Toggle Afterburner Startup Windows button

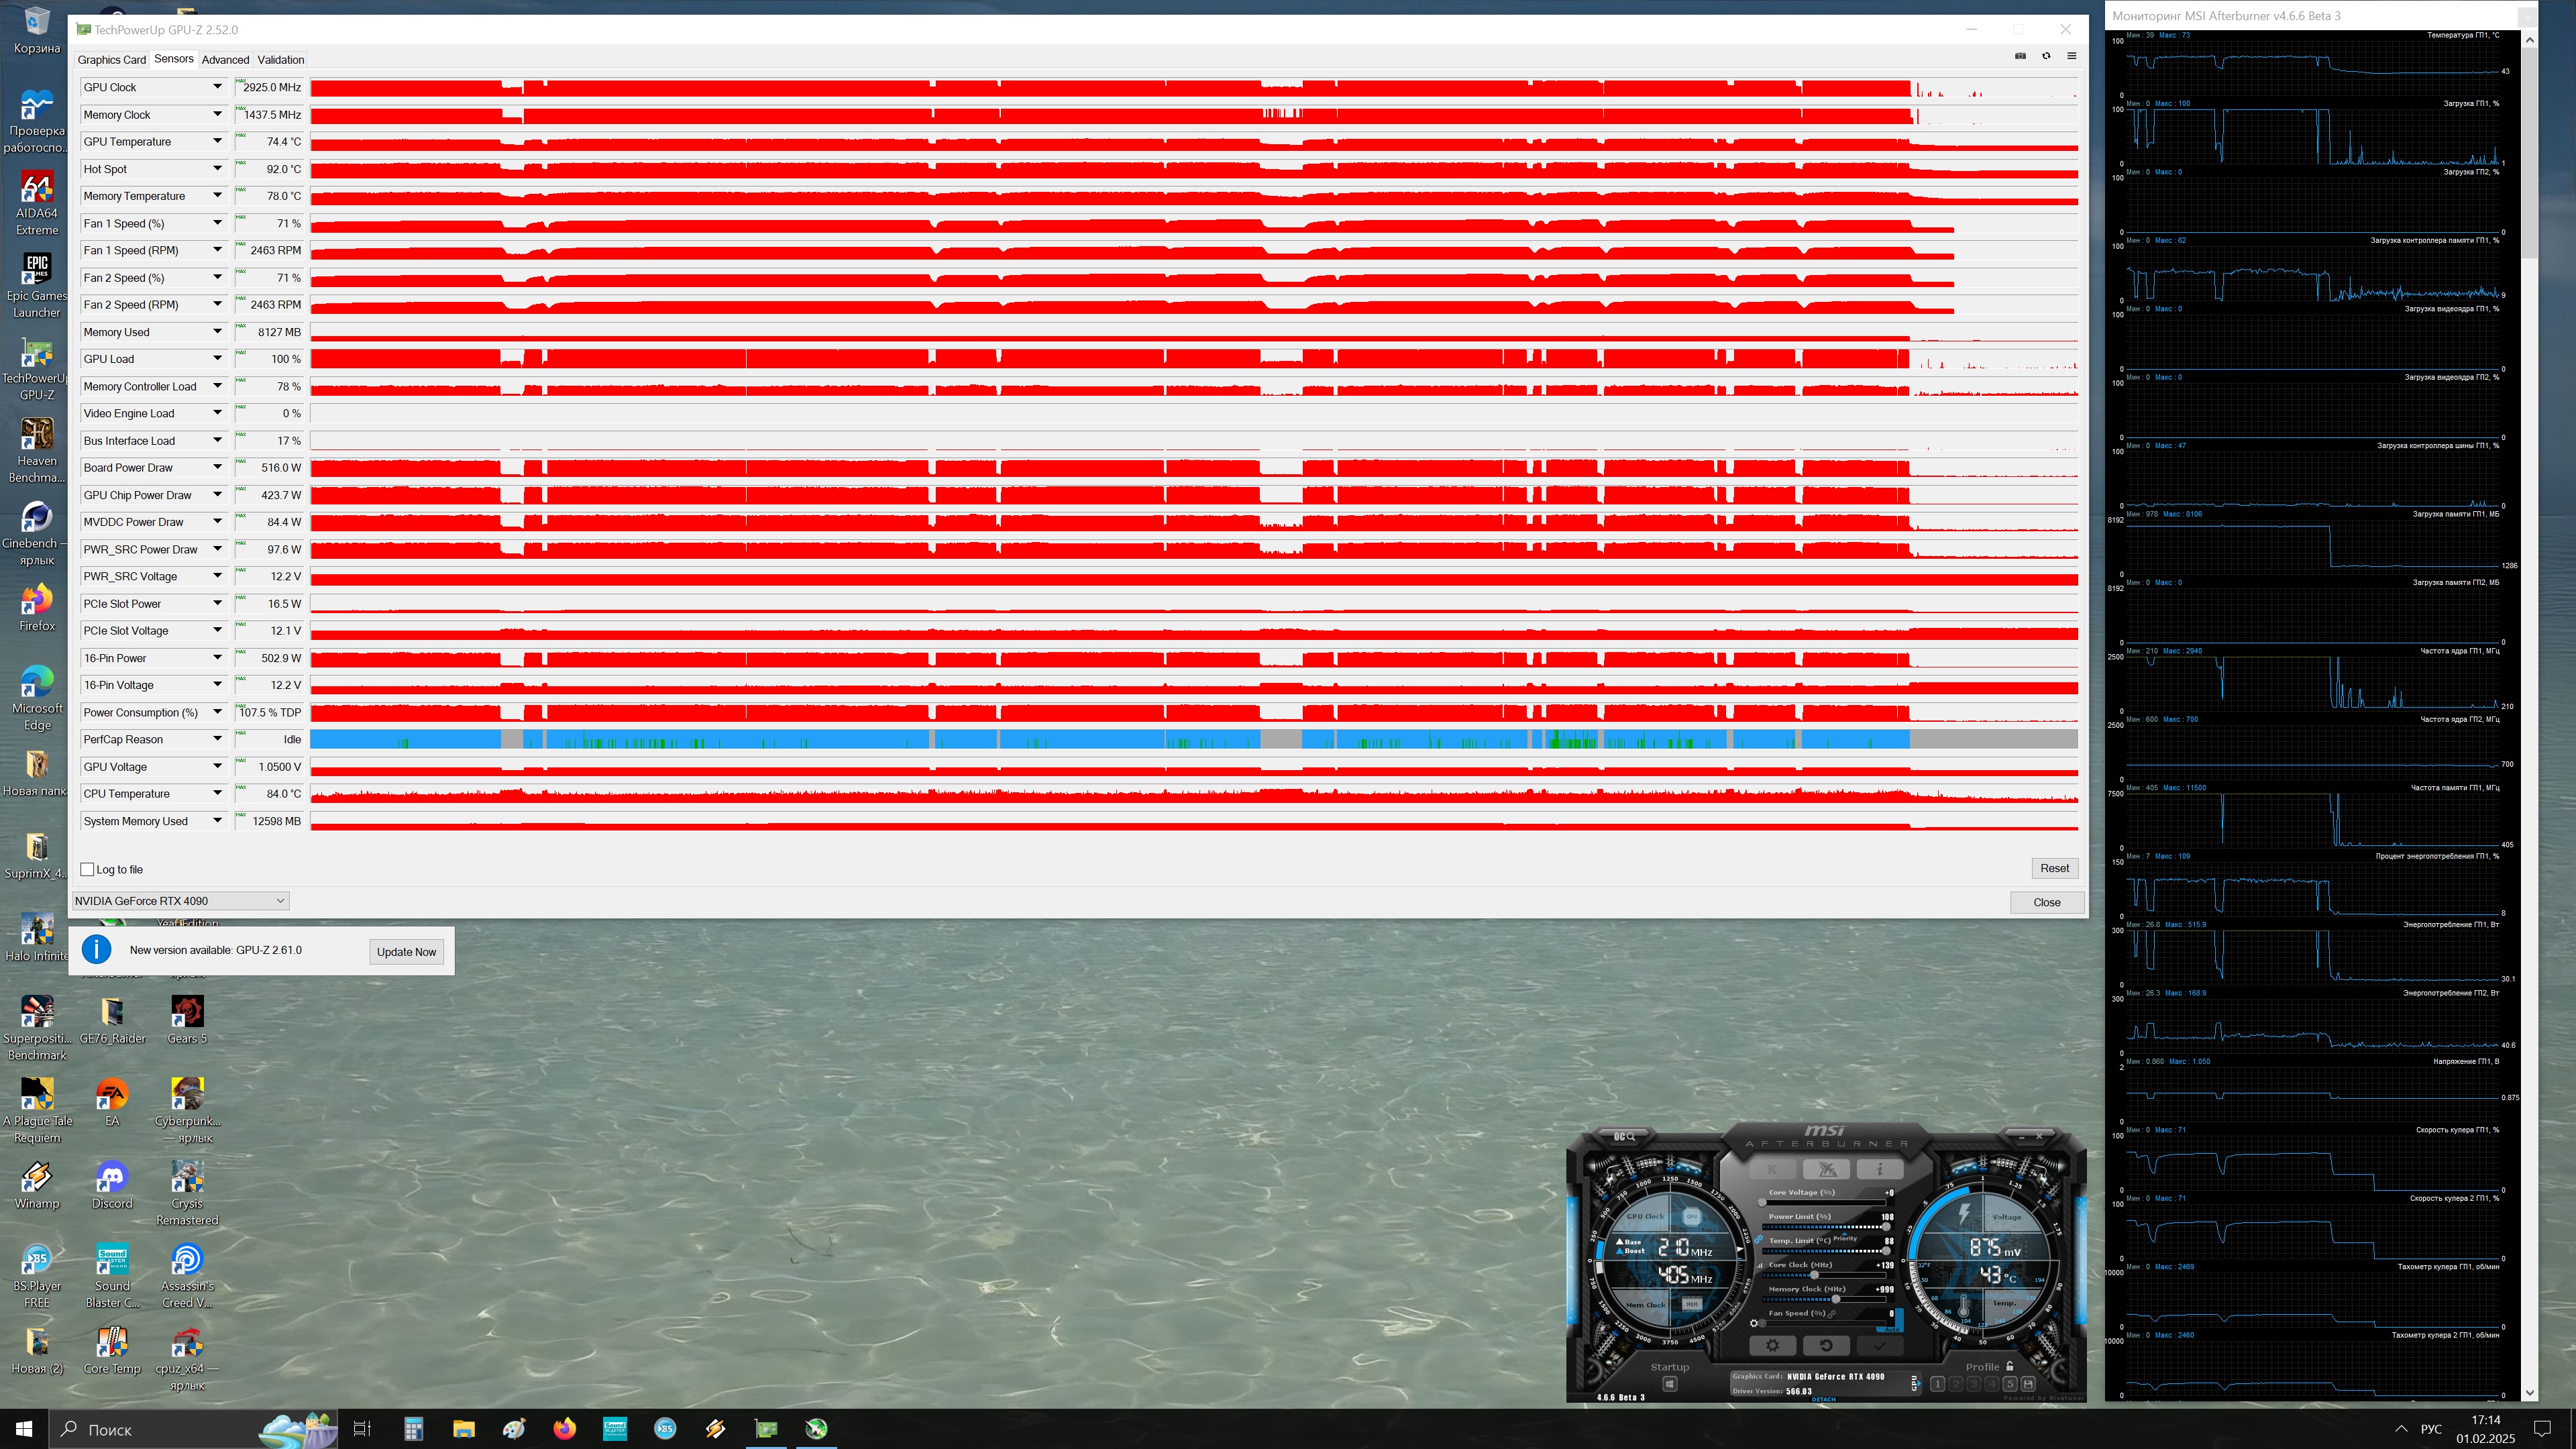click(x=1669, y=1384)
